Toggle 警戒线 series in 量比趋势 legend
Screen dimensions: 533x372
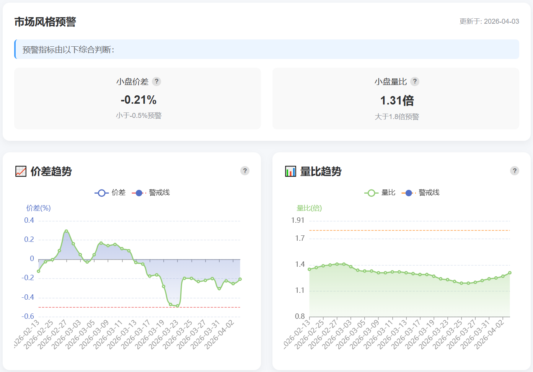(x=421, y=193)
